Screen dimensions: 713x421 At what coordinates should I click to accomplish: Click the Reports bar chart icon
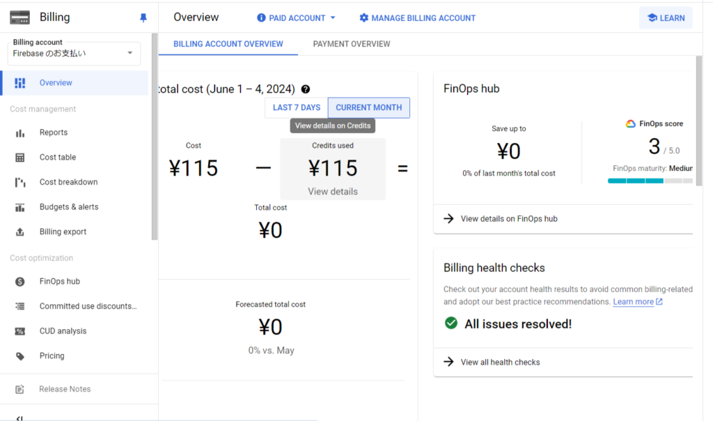(x=19, y=133)
